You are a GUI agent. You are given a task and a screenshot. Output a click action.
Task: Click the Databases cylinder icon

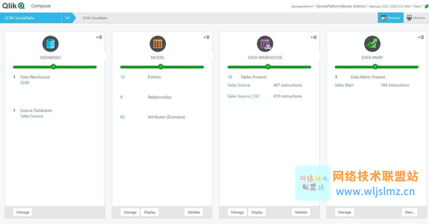click(x=51, y=43)
